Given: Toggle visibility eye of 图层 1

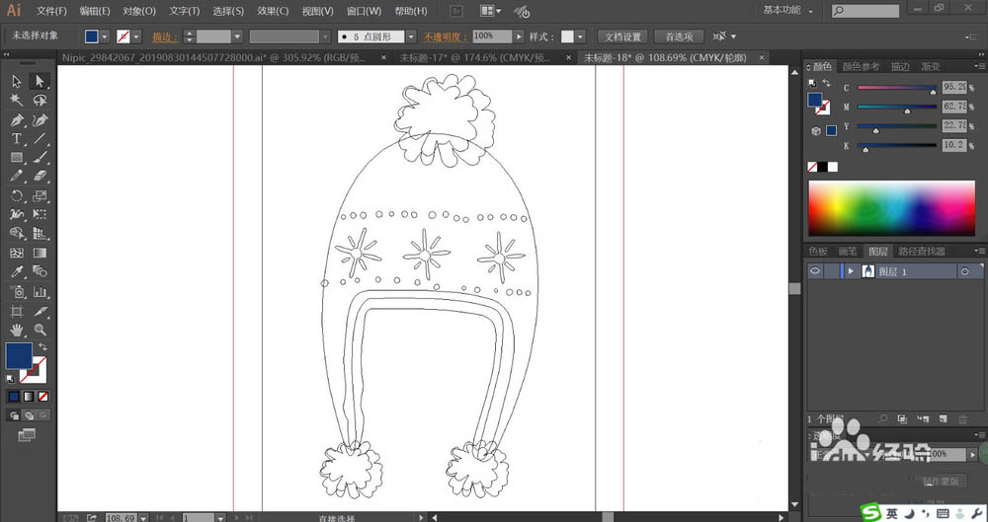Looking at the screenshot, I should (x=815, y=271).
